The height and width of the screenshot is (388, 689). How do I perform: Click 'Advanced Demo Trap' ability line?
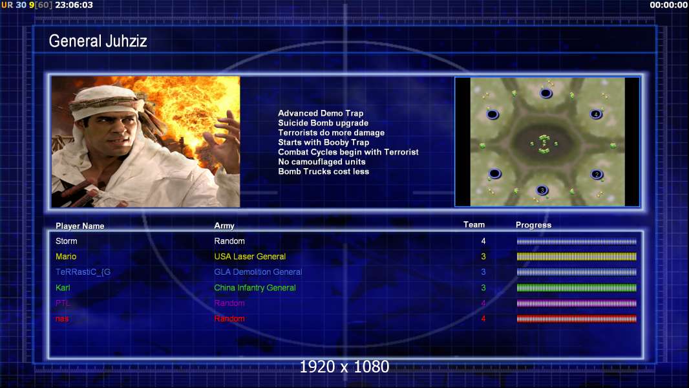321,113
